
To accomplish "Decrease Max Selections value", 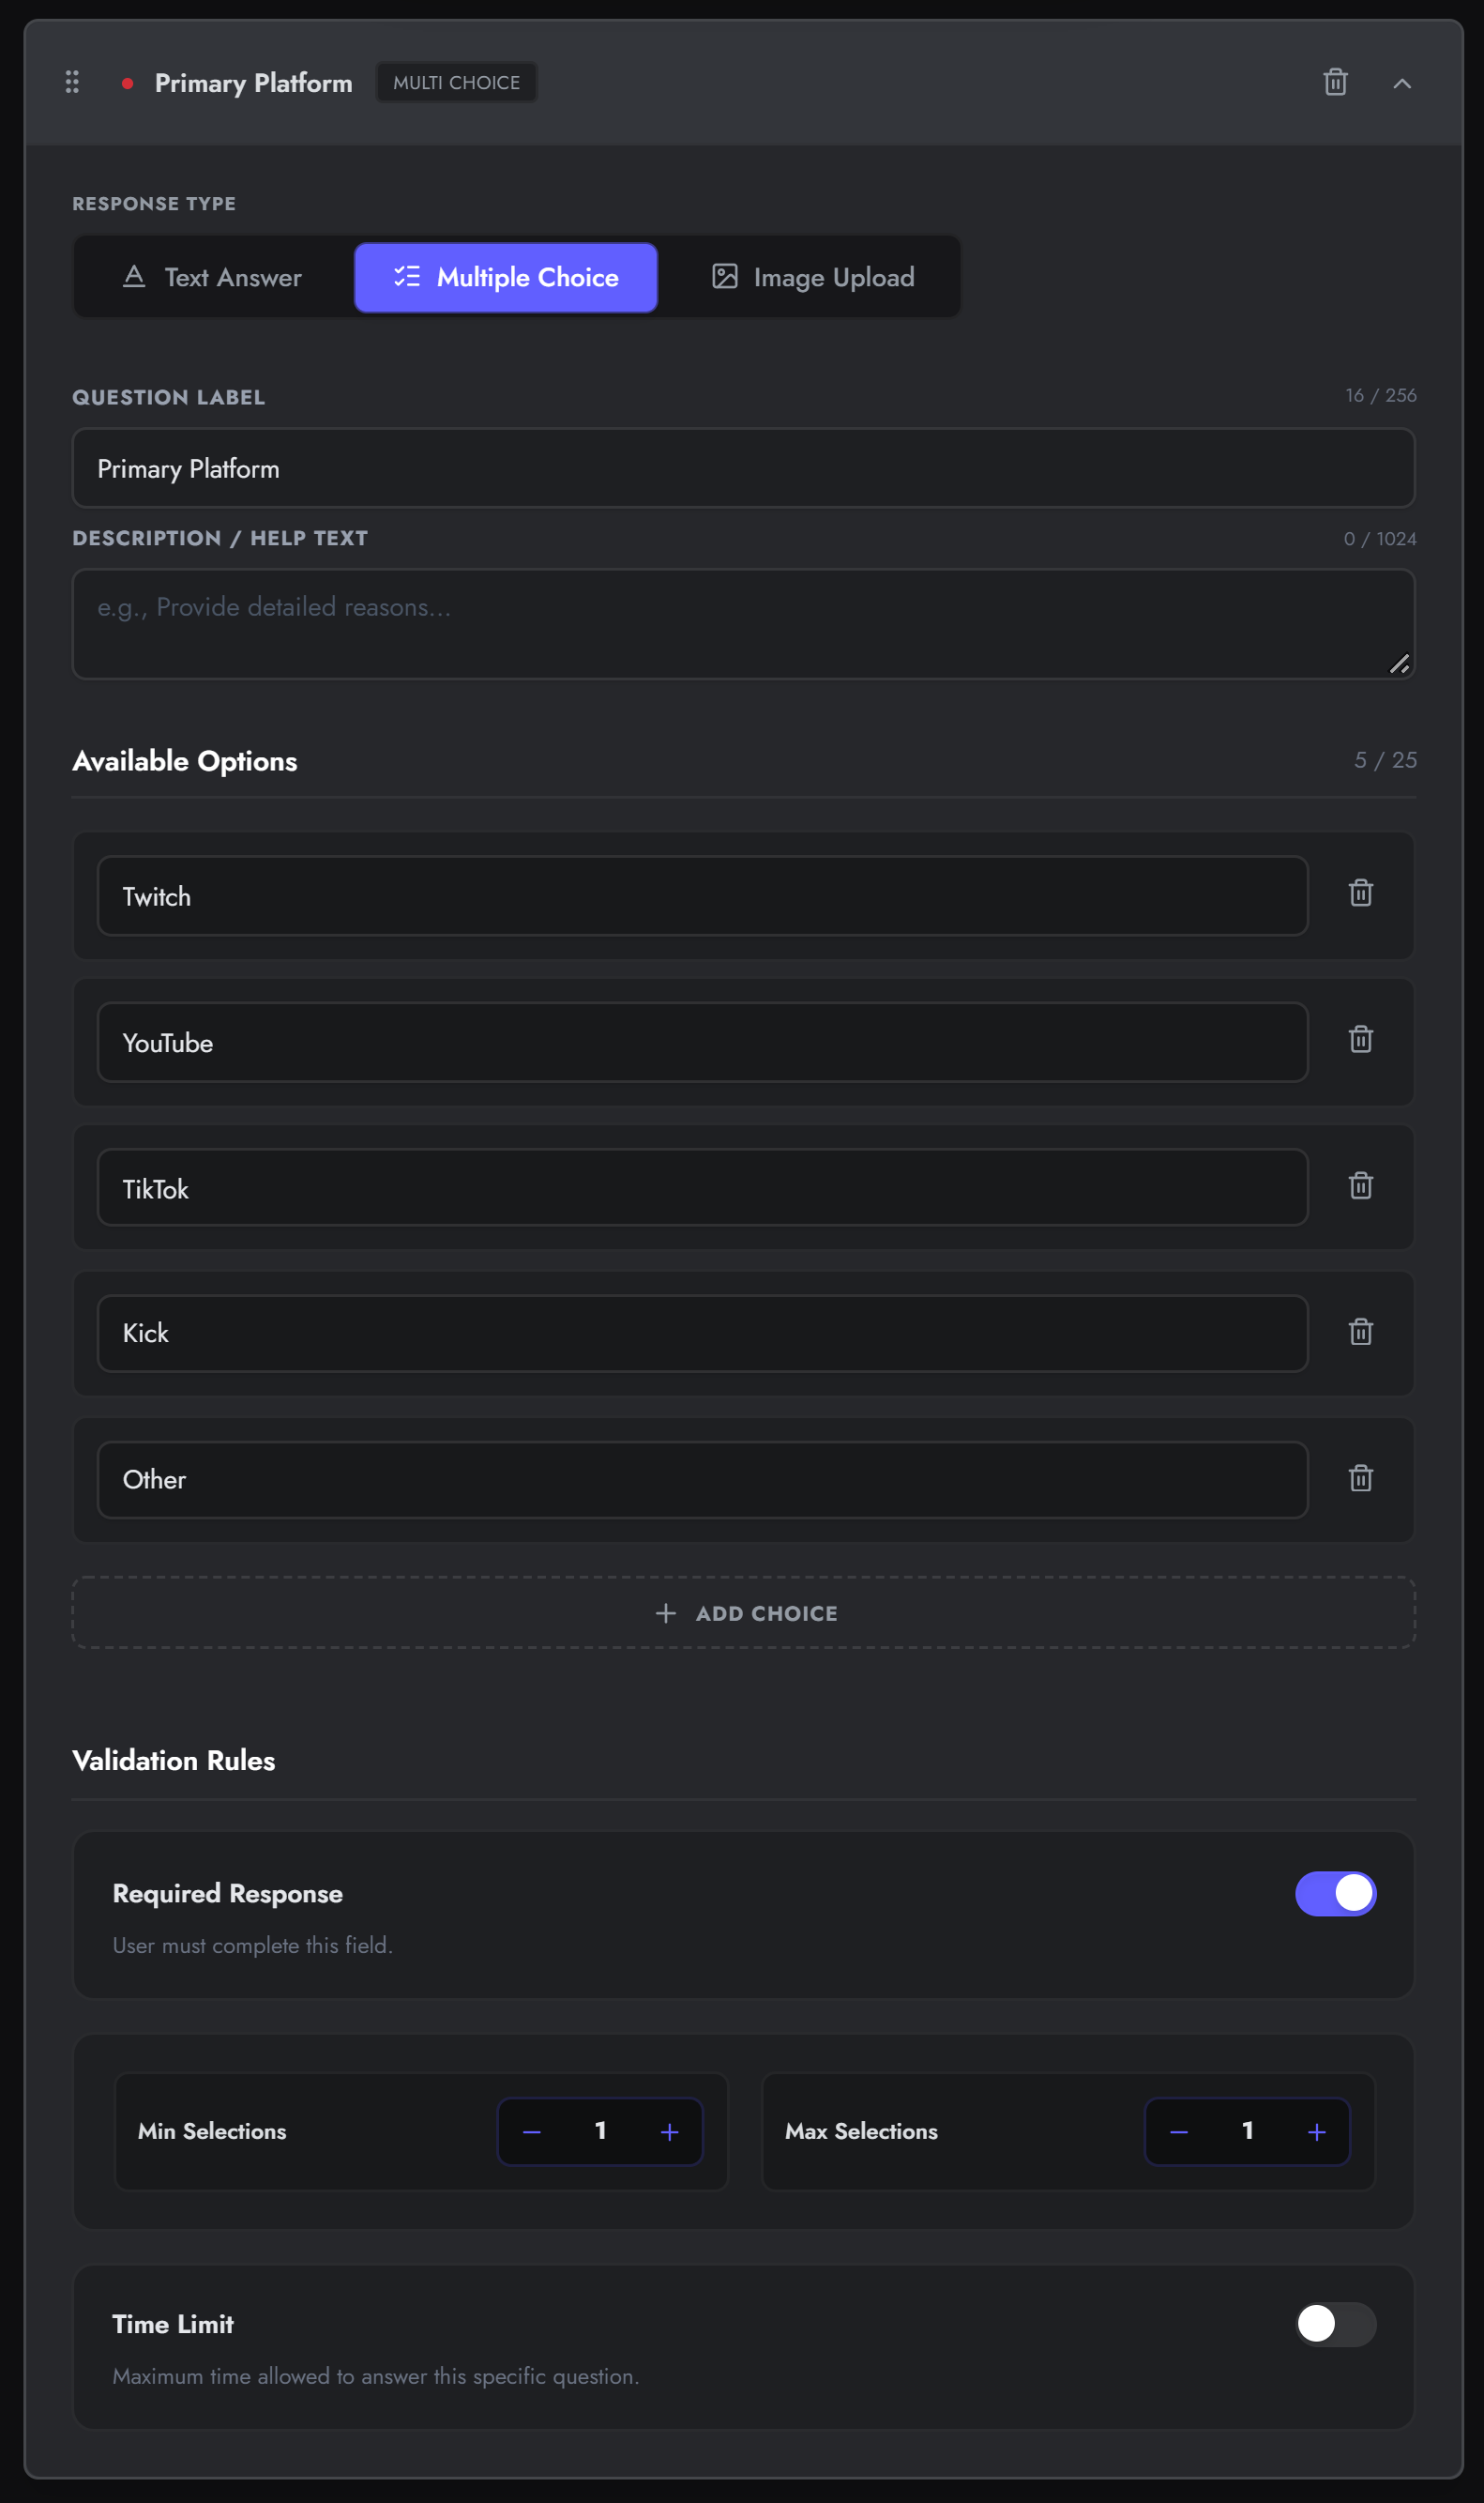I will click(x=1179, y=2132).
